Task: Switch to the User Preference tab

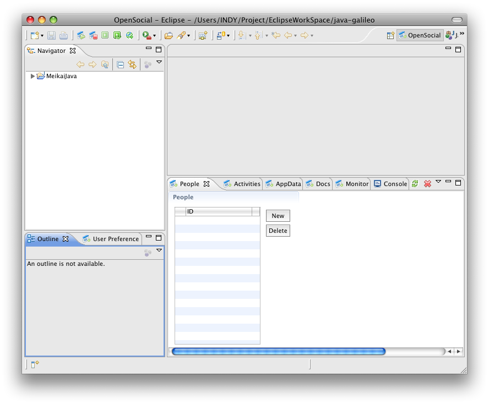Action: coord(111,239)
